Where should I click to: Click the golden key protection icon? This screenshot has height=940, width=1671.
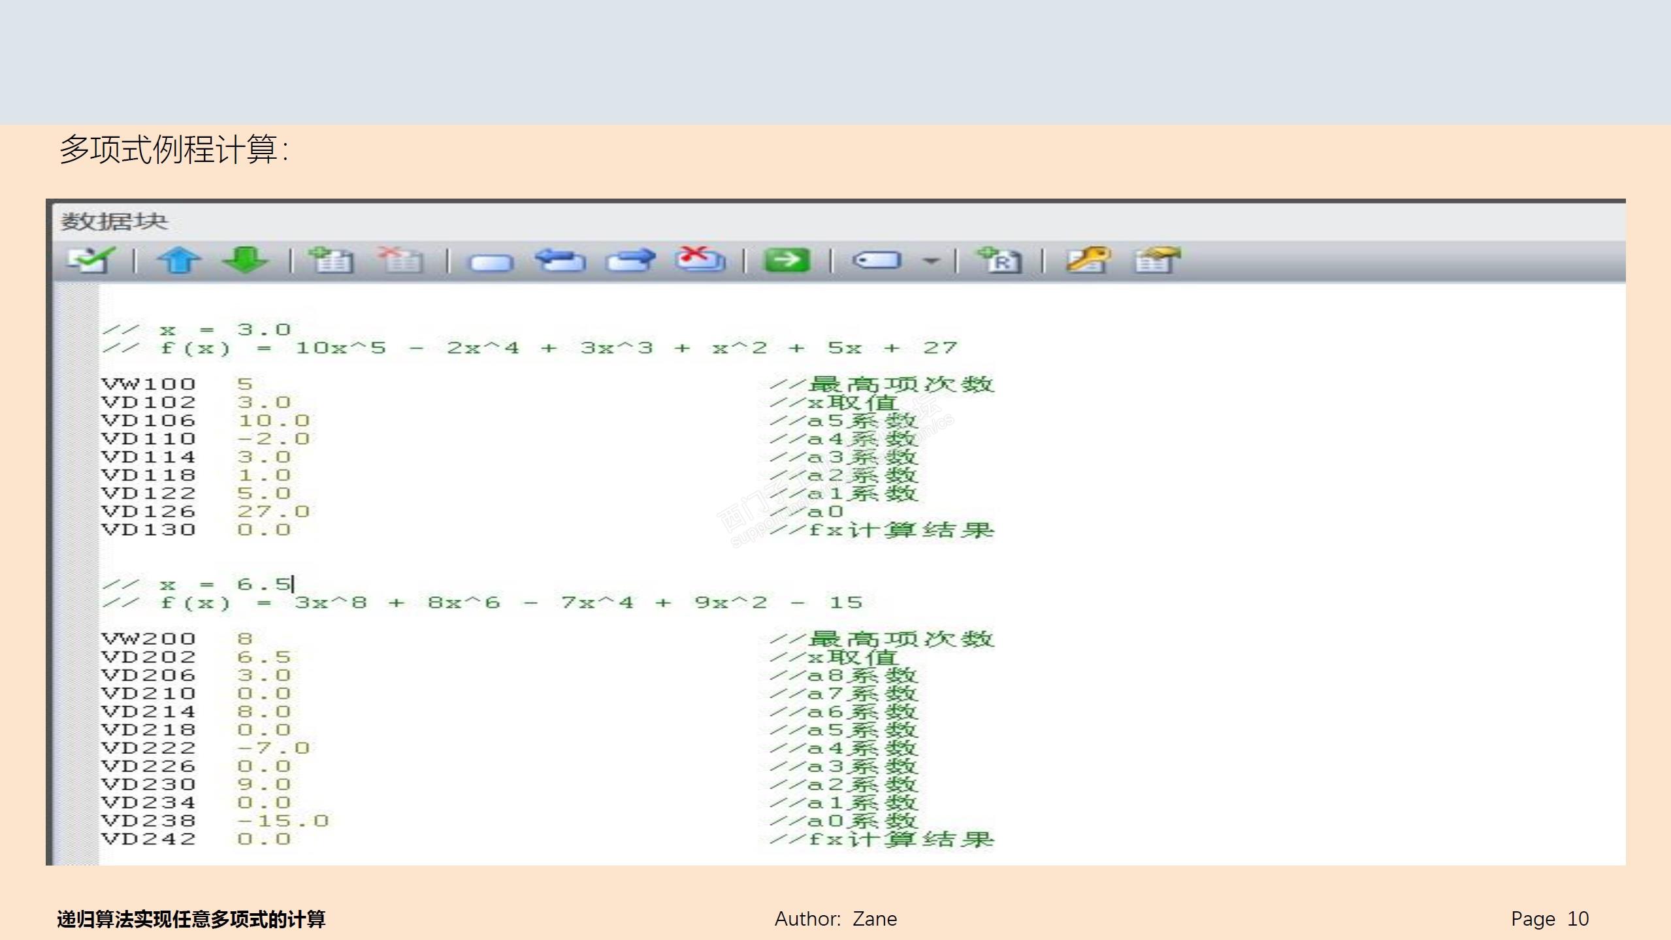(x=1088, y=260)
